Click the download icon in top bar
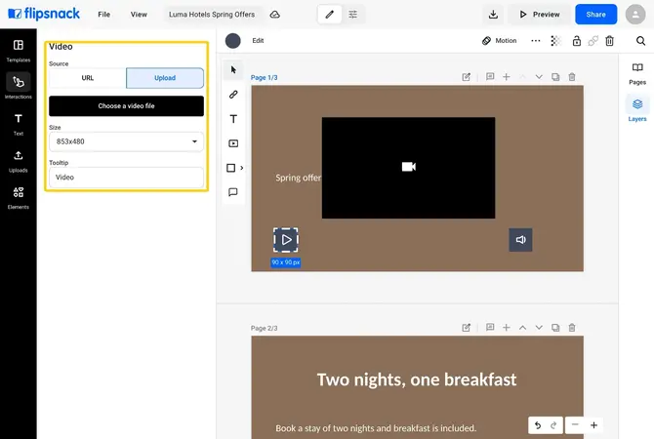The image size is (654, 439). 493,15
